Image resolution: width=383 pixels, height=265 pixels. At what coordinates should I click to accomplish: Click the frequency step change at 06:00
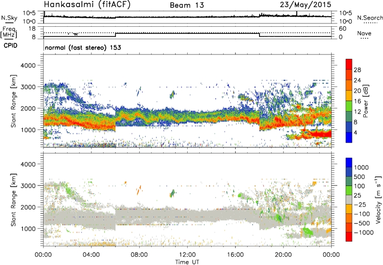115,35
